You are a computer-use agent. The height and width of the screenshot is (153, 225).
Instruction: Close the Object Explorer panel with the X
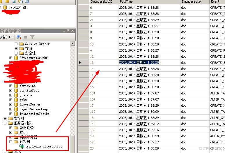click(x=72, y=31)
